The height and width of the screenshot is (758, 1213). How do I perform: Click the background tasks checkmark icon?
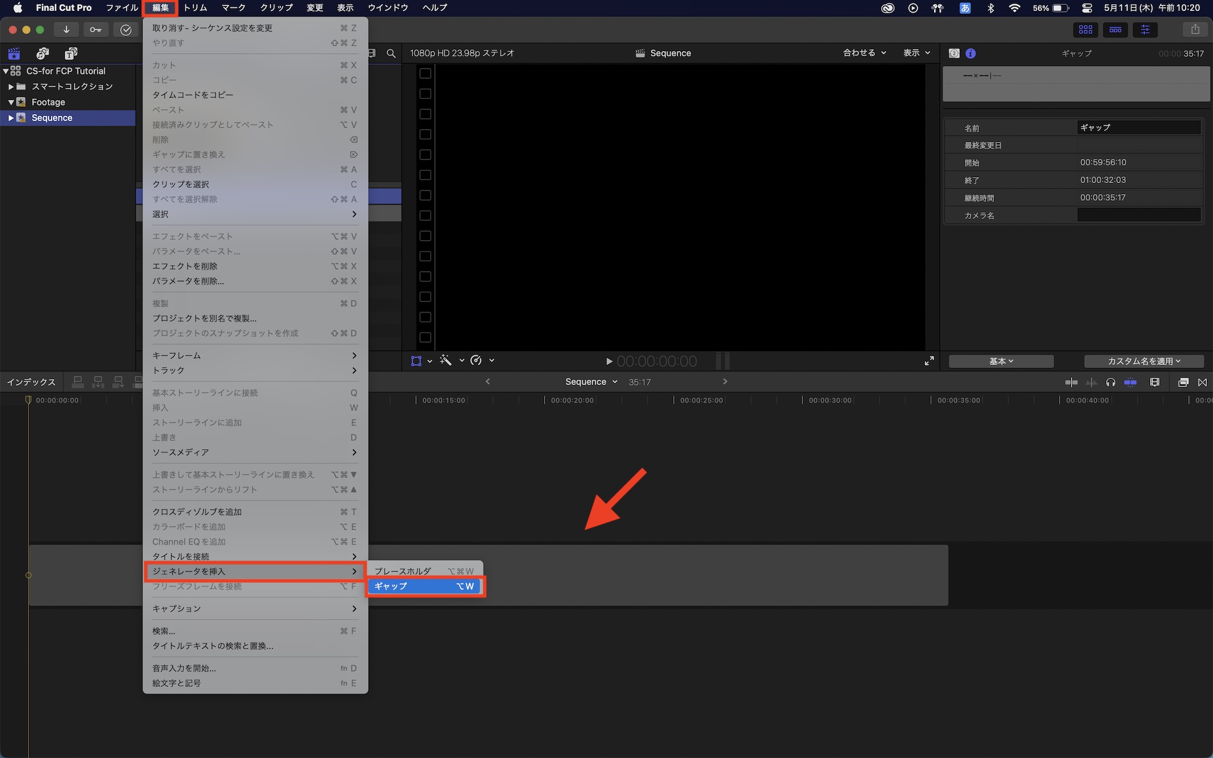(x=126, y=30)
